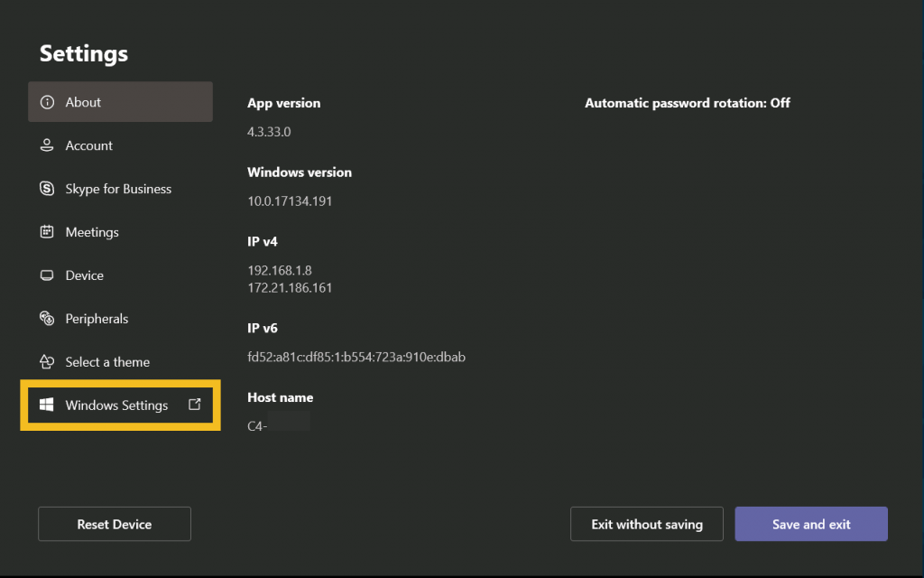Viewport: 924px width, 578px height.
Task: Click the Reset Device button
Action: pos(115,524)
